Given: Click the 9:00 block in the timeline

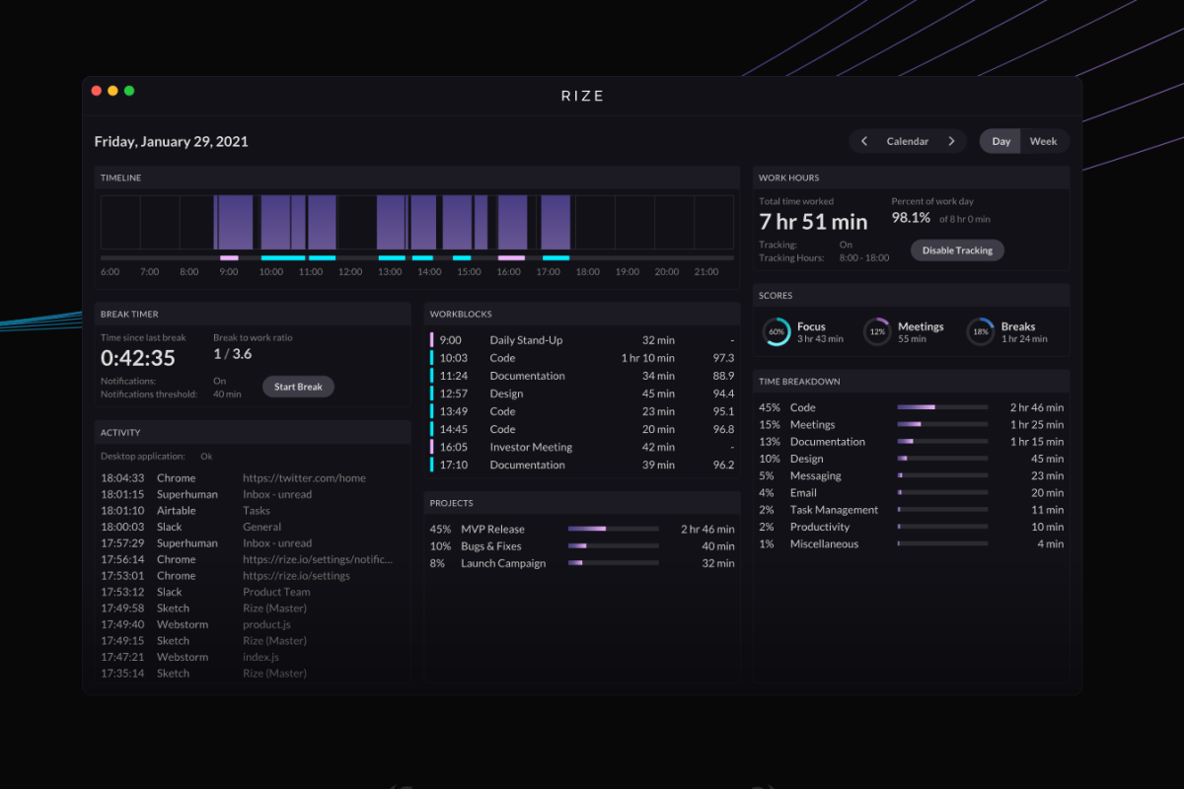Looking at the screenshot, I should tap(235, 222).
